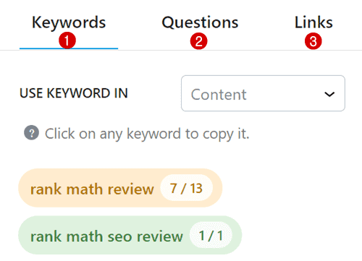Click the red number 1 badge
This screenshot has width=362, height=261.
point(67,40)
